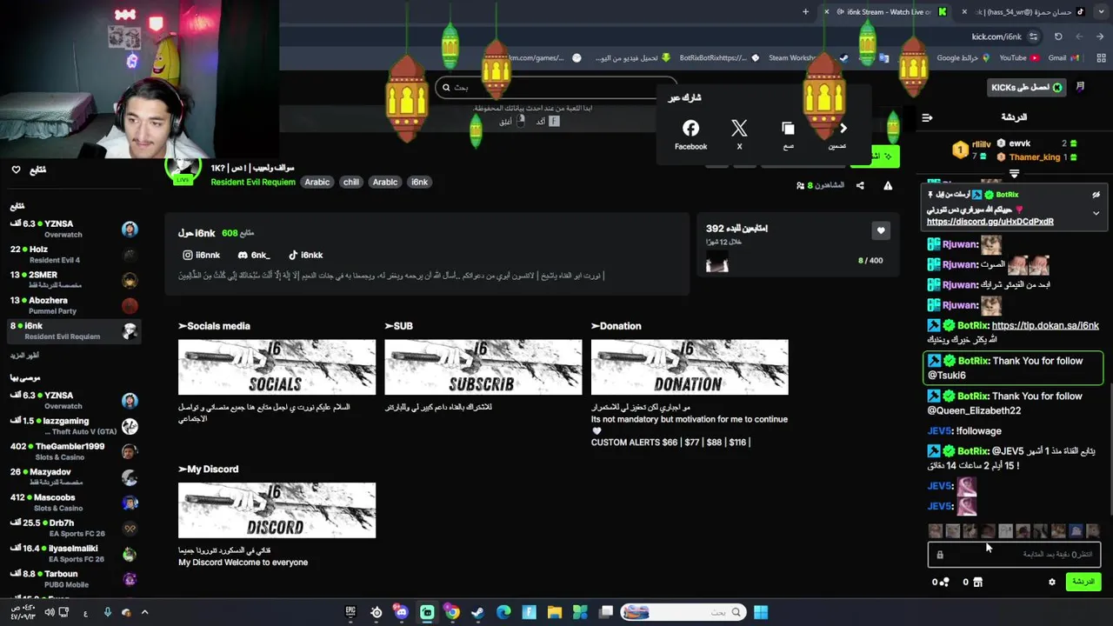This screenshot has width=1113, height=626.
Task: Open TheGambler1999 Slots & Casino channel
Action: point(74,450)
